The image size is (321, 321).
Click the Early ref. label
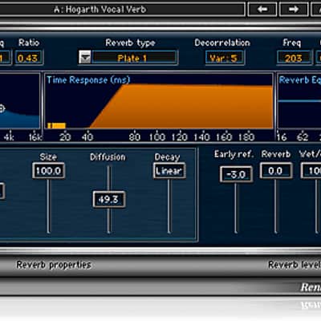pos(234,154)
